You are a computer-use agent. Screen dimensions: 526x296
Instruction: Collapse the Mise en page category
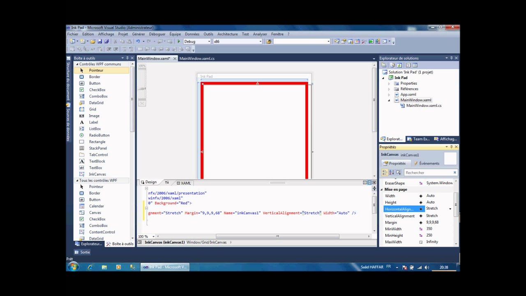tap(382, 190)
